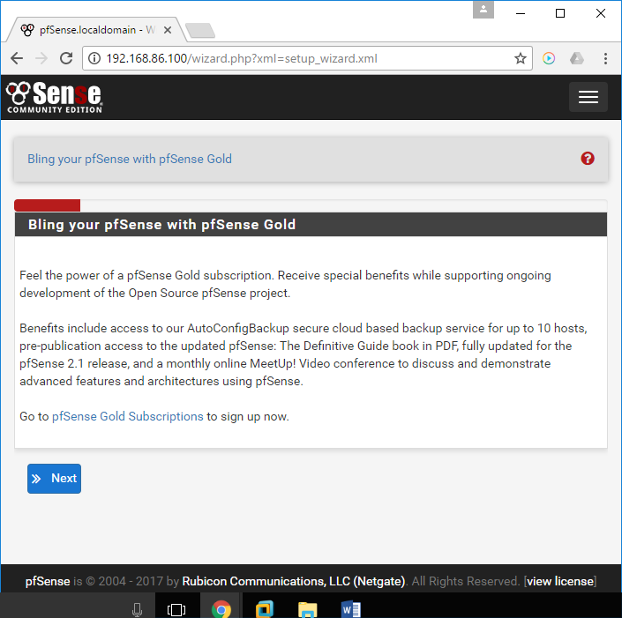Open the Chrome three-dot menu
The image size is (622, 618).
pyautogui.click(x=605, y=59)
